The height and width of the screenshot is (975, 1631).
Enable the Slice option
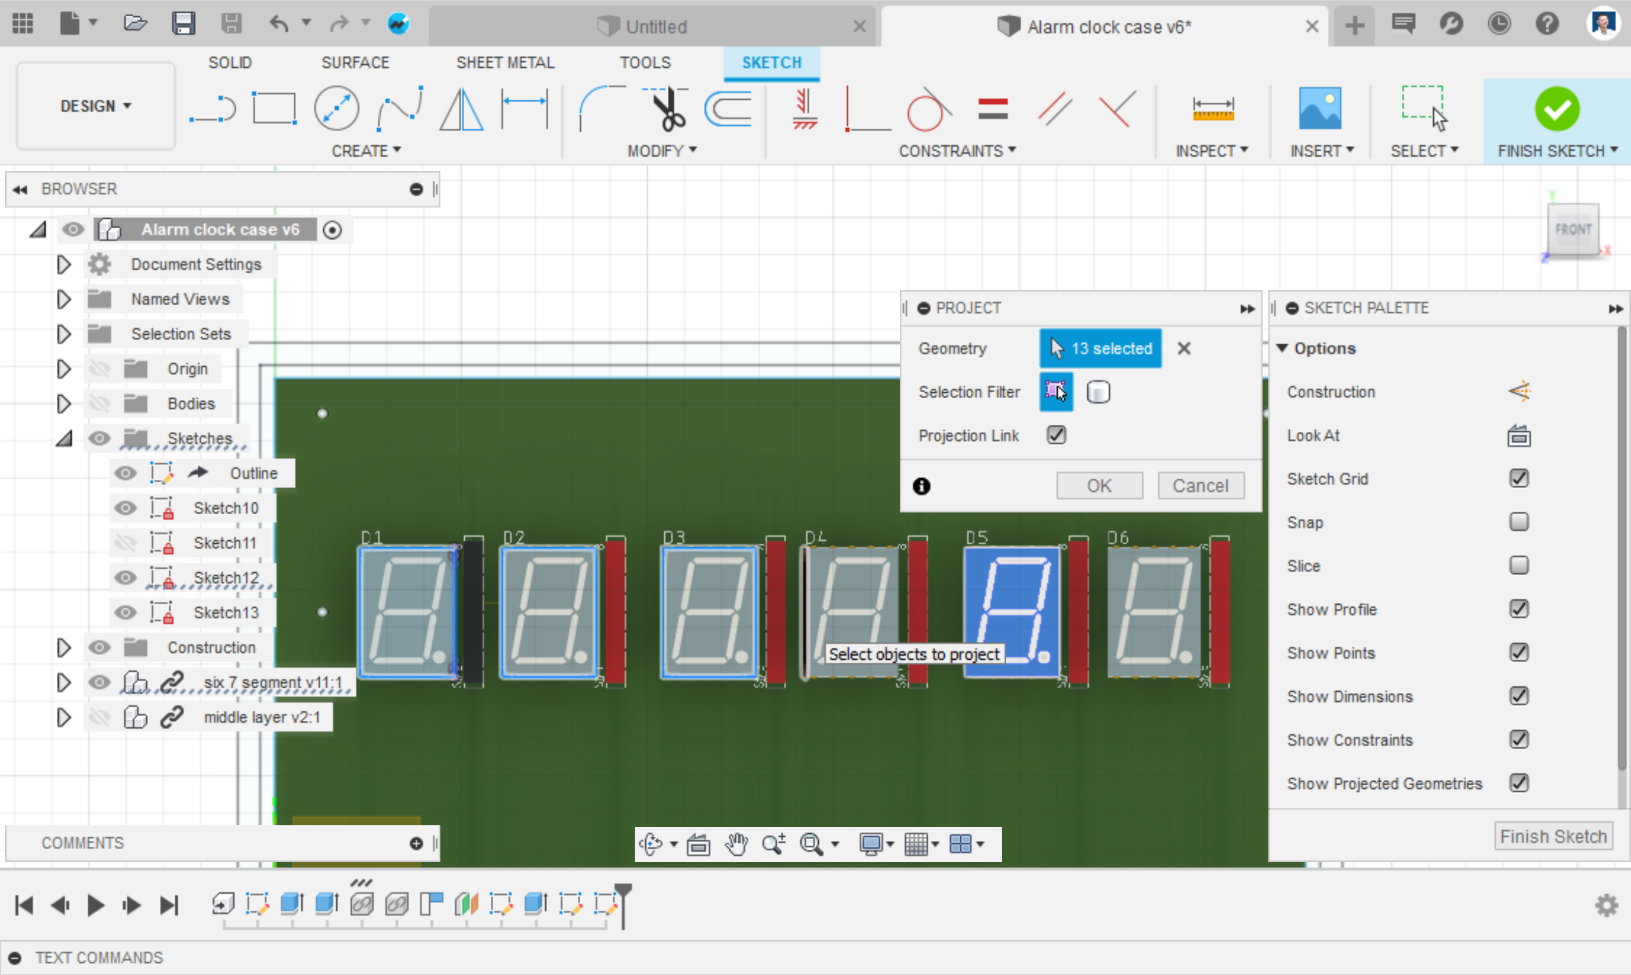coord(1520,565)
